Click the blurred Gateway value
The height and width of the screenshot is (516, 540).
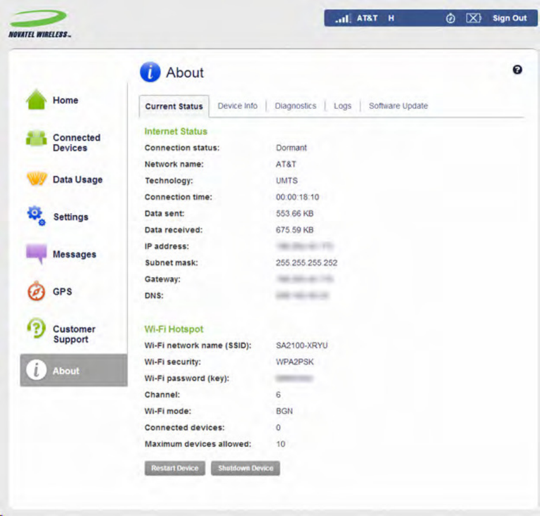click(305, 279)
